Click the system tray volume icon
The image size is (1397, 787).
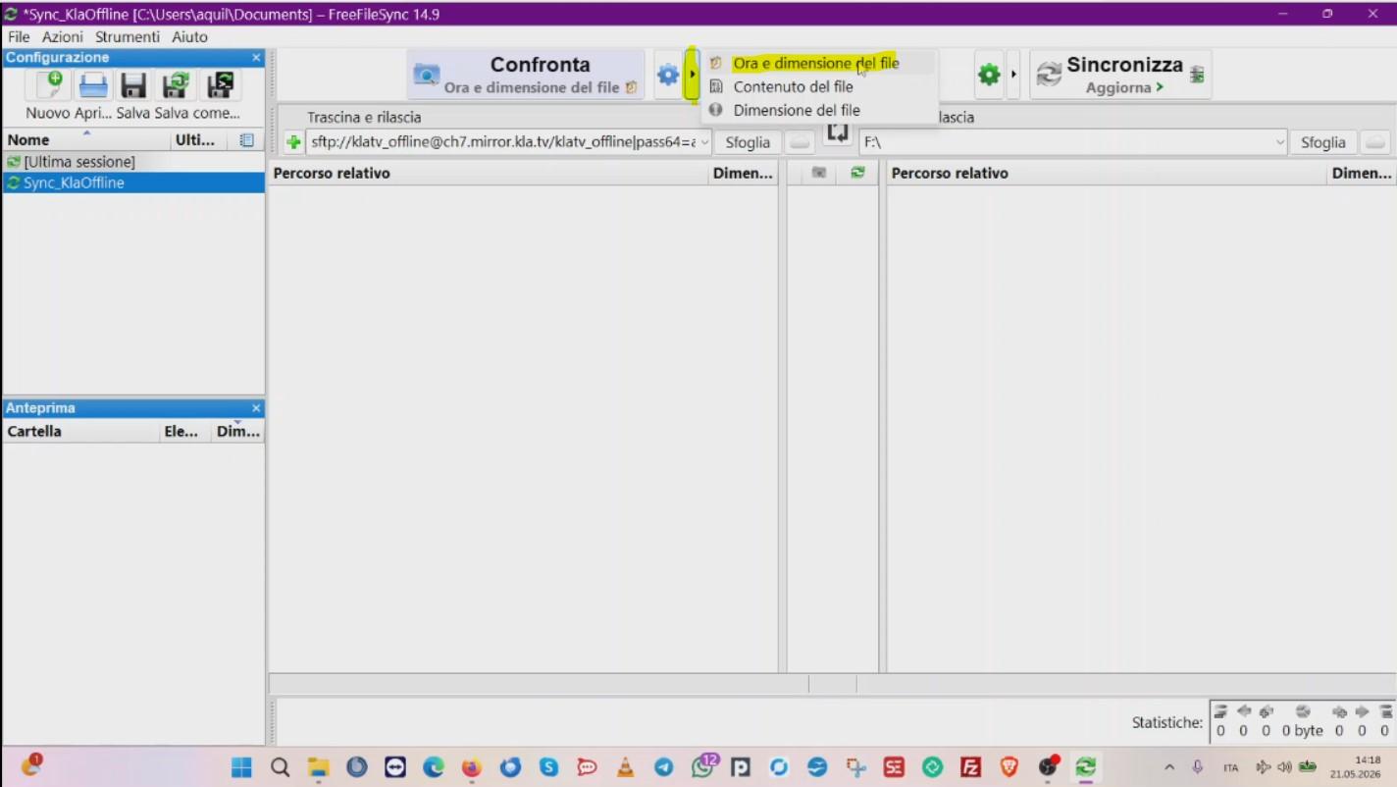pos(1284,767)
